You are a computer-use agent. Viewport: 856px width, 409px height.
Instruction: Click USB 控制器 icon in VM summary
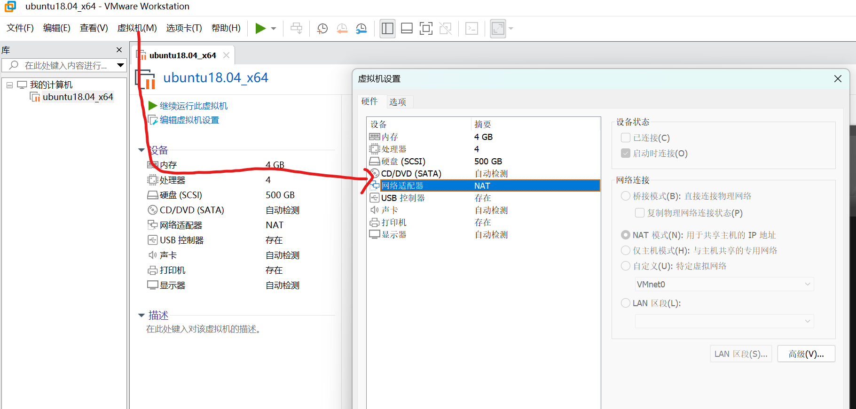[152, 240]
